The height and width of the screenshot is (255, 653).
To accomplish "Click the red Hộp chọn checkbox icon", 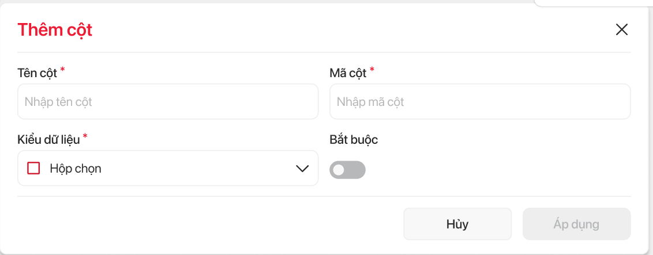I will point(34,169).
